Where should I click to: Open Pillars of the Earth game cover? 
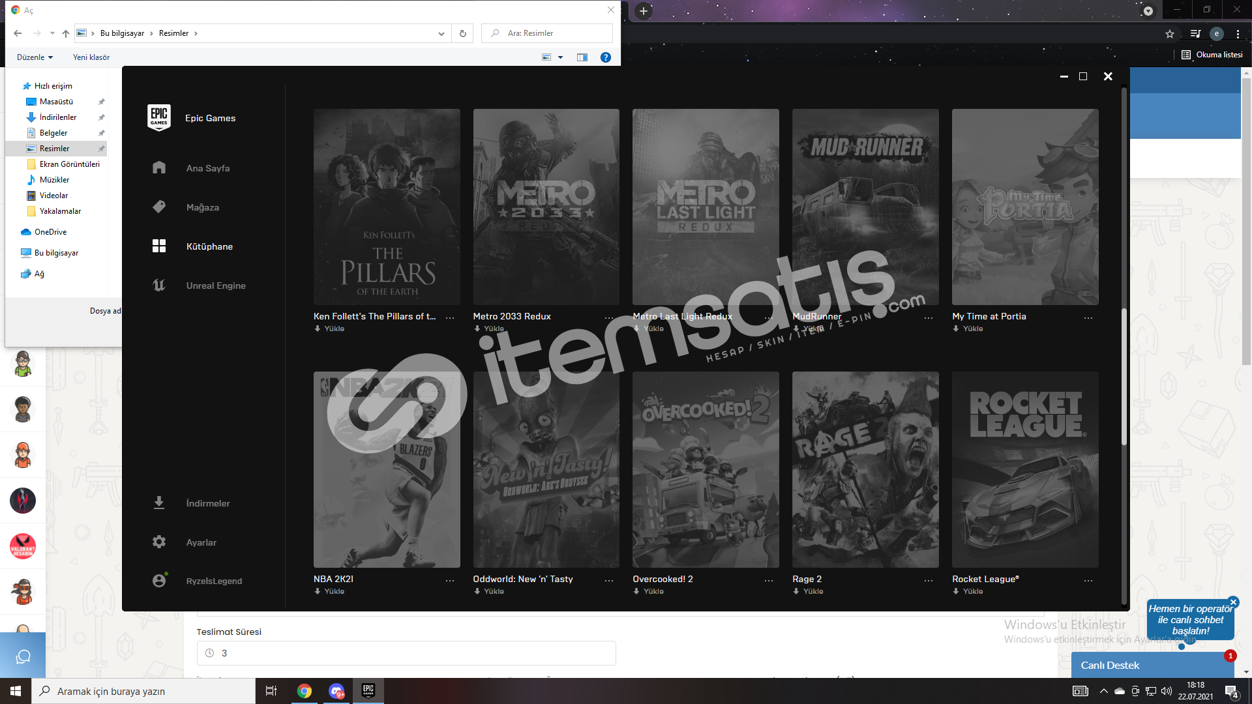click(x=387, y=207)
